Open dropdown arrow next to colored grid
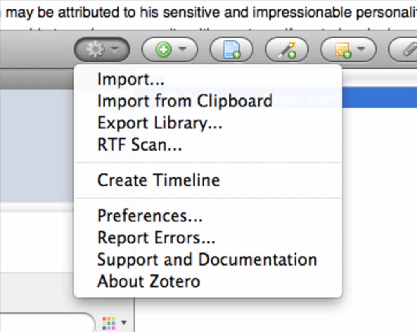 tap(124, 323)
